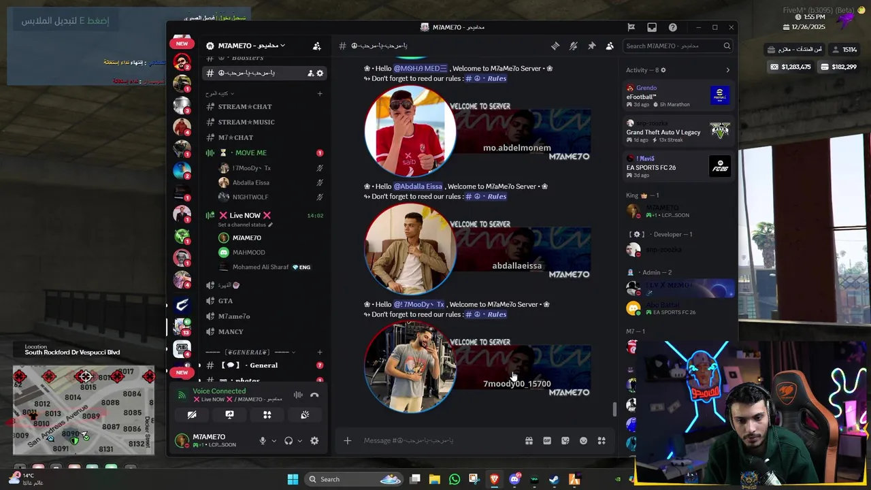Image resolution: width=871 pixels, height=490 pixels.
Task: Open File Explorer from the taskbar
Action: (x=435, y=479)
